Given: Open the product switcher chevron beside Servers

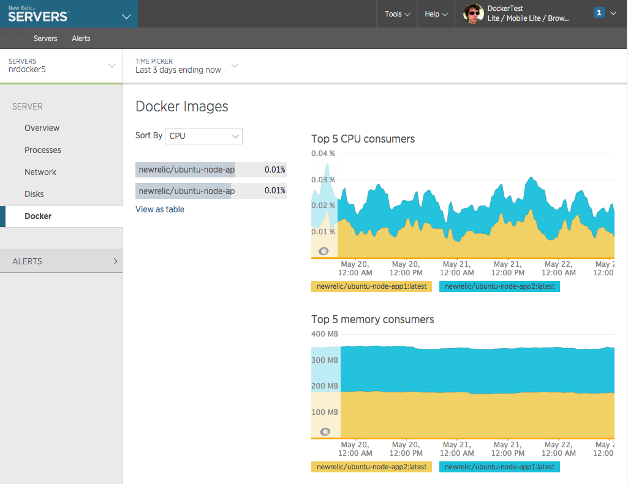Looking at the screenshot, I should (127, 17).
